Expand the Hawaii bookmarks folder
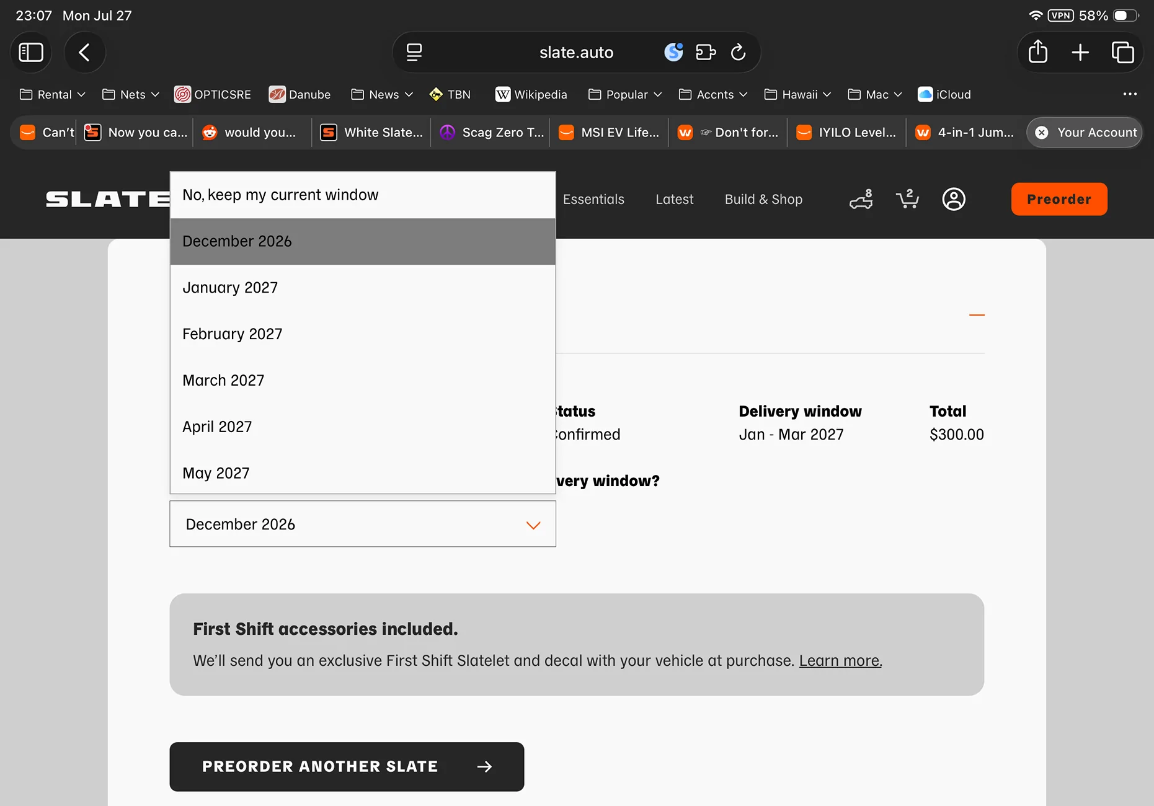 click(797, 94)
